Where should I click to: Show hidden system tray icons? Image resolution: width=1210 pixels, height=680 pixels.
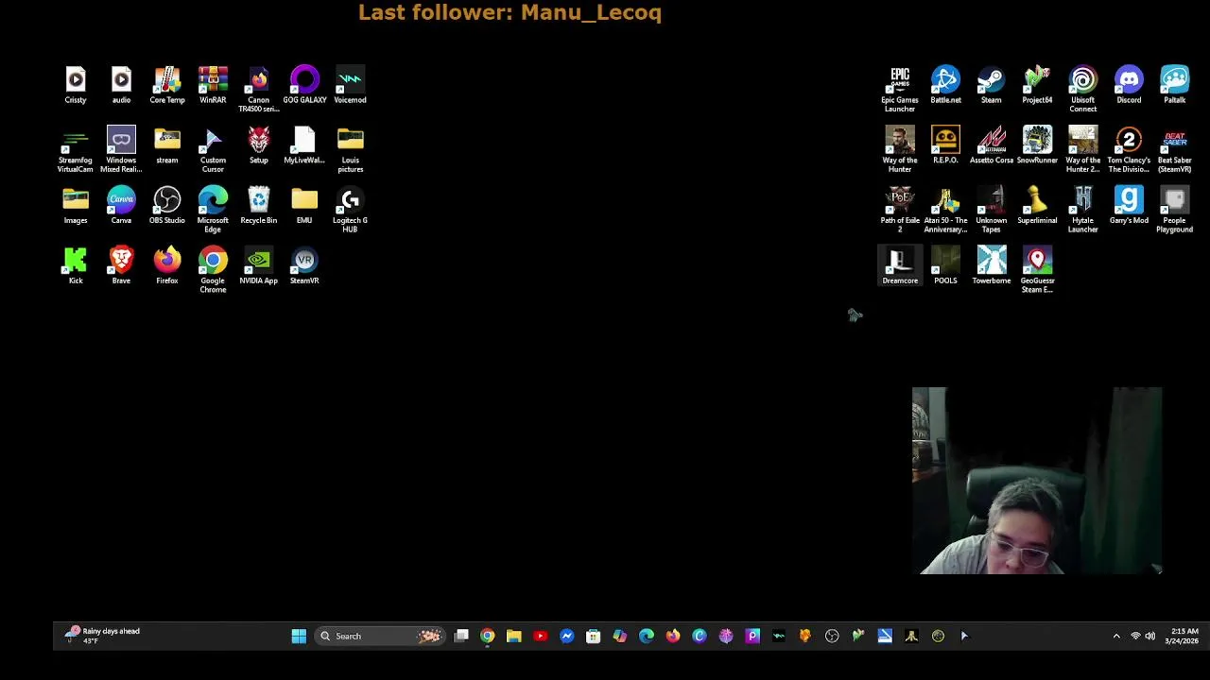click(1116, 637)
